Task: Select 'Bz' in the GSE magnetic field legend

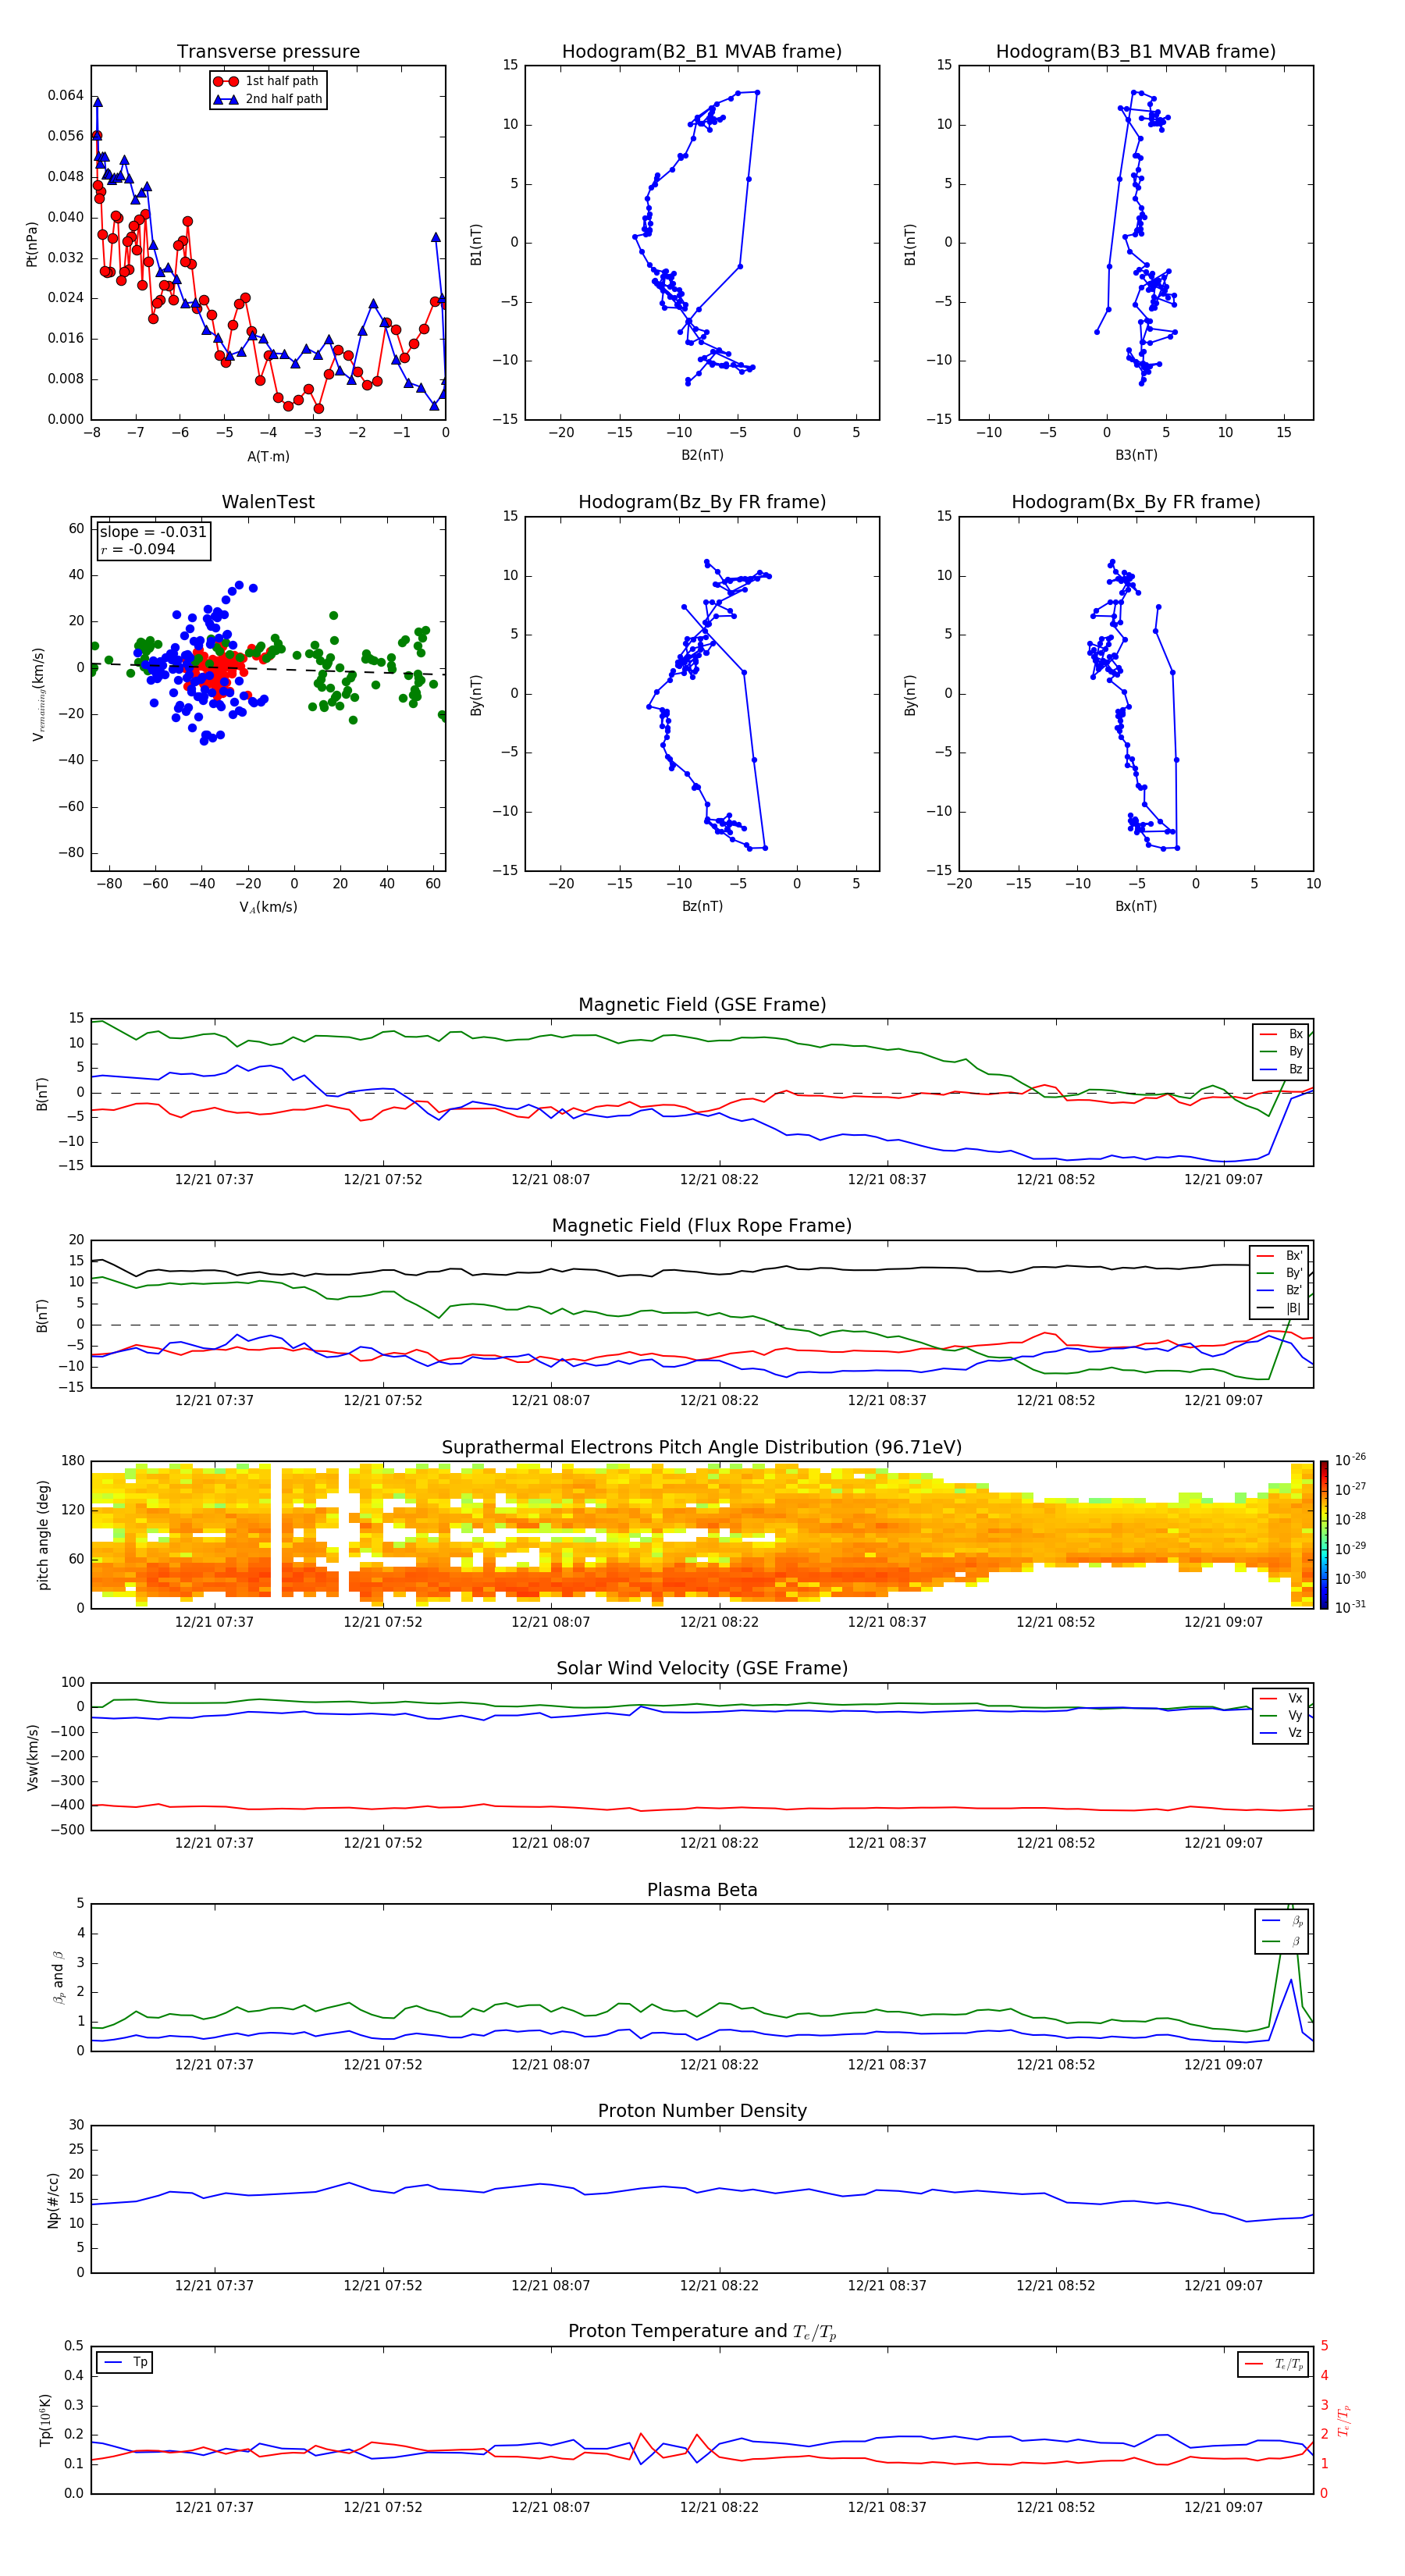Action: tap(1282, 1070)
